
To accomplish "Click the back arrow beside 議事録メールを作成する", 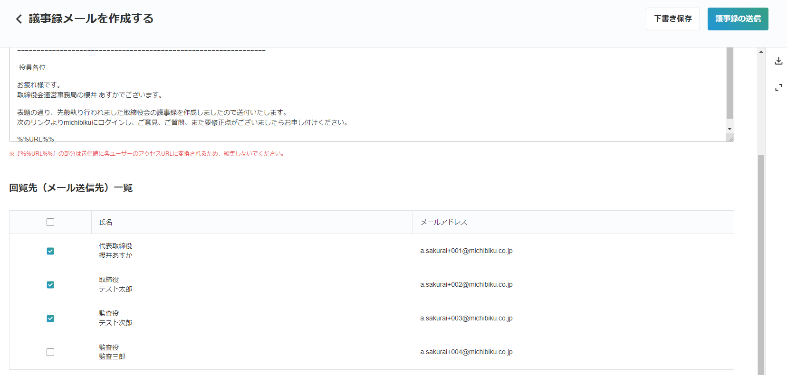I will click(x=19, y=19).
